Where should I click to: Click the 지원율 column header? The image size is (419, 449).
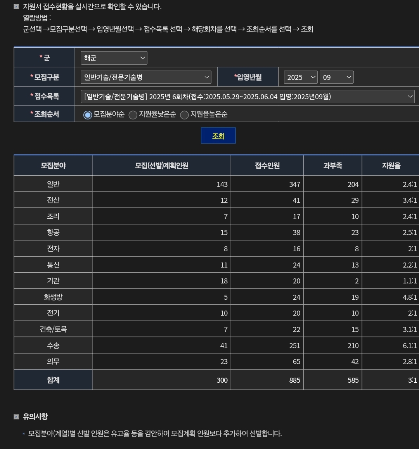pyautogui.click(x=391, y=166)
